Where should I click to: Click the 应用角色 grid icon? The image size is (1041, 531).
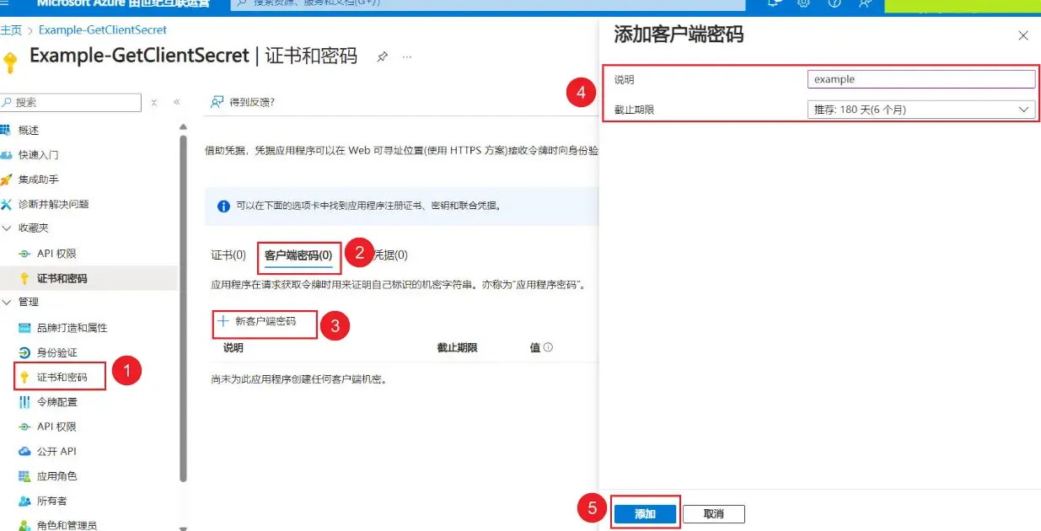[x=24, y=476]
